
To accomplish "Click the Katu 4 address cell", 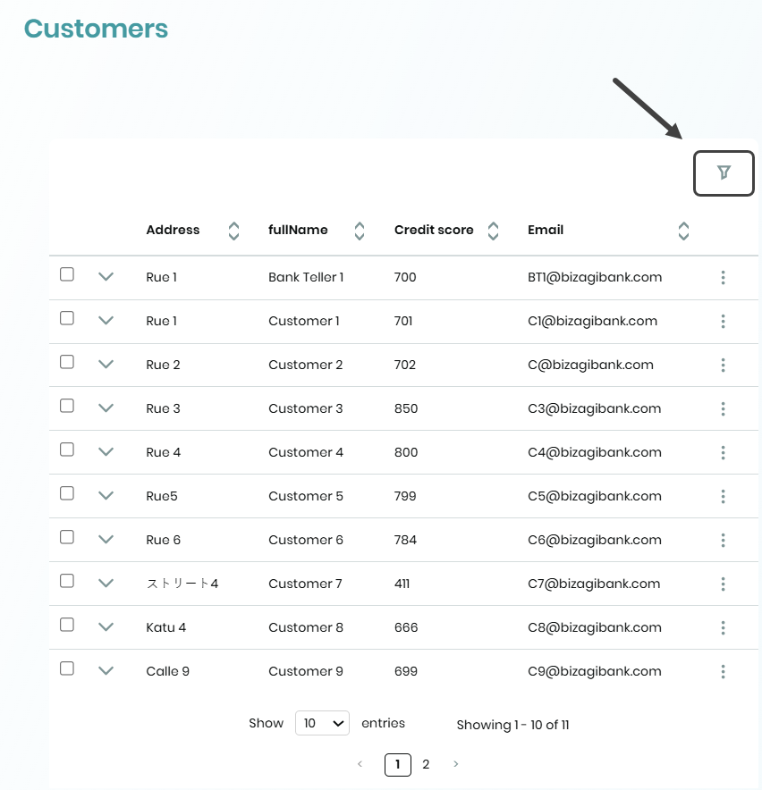I will click(166, 627).
